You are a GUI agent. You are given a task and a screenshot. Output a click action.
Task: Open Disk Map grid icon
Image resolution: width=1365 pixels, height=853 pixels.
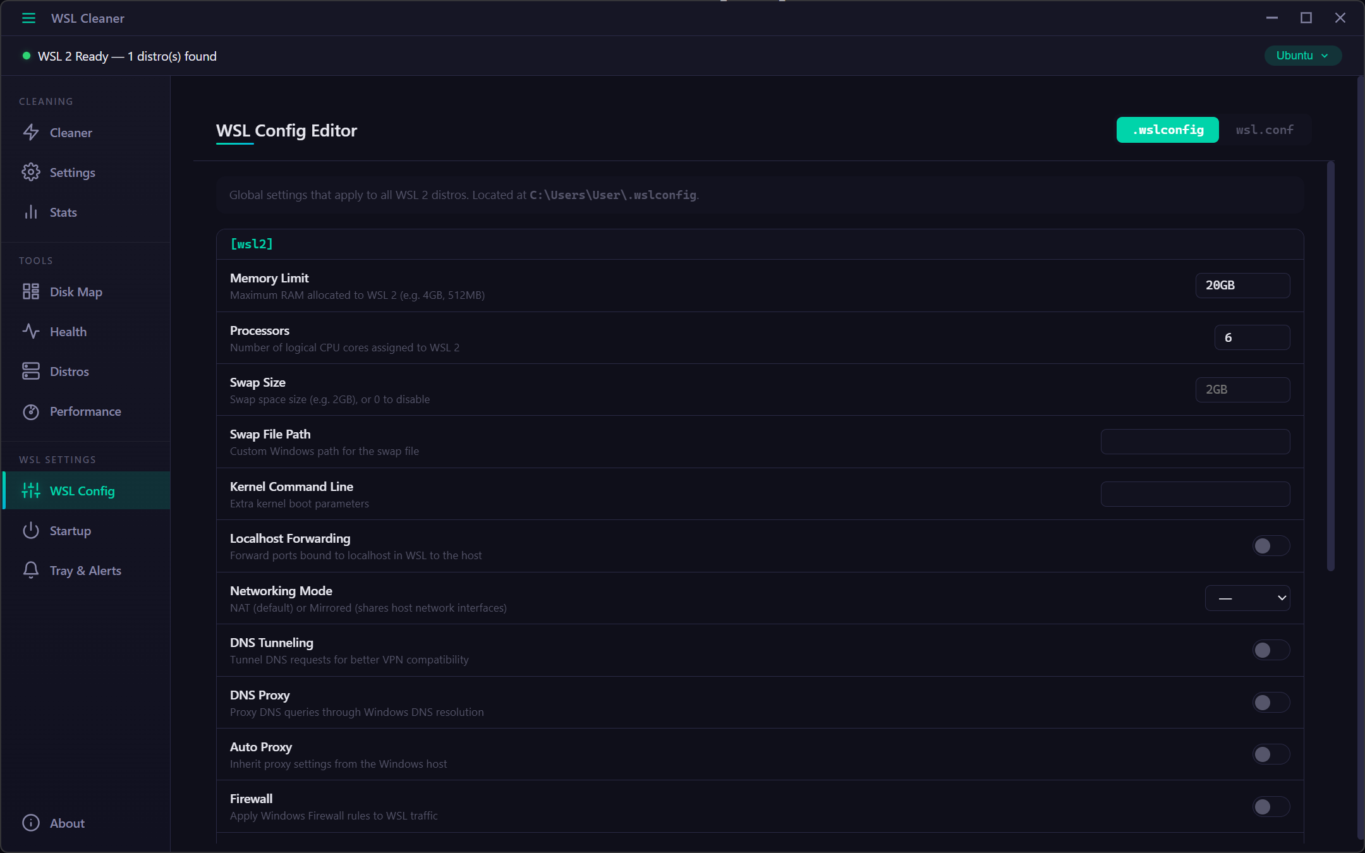point(31,292)
